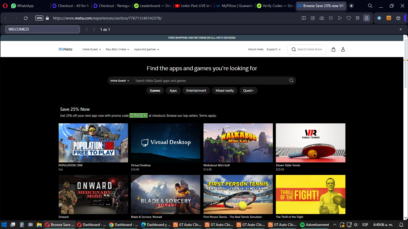Open the Walkabout Mini Golf thumbnail
This screenshot has height=229, width=408.
point(238,143)
